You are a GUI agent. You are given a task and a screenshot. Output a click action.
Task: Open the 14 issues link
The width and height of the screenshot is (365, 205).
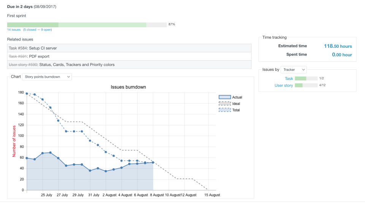click(x=14, y=30)
